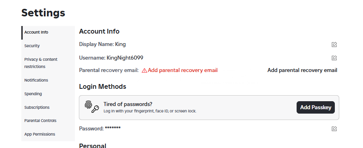Screen dimensions: 363x148
Task: Open Privacy & content restrictions settings
Action: [x=48, y=63]
